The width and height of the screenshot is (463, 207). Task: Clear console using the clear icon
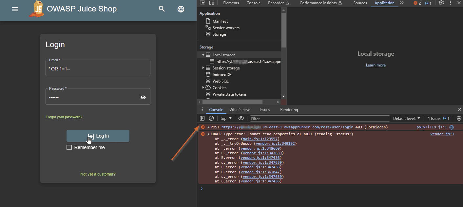tap(211, 118)
